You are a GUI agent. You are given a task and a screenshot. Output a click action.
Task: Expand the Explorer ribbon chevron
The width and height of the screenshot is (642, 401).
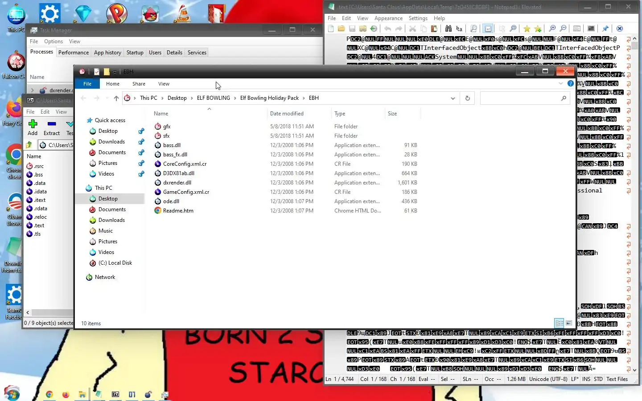pos(561,83)
